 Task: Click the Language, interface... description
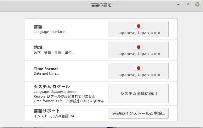(x=50, y=32)
